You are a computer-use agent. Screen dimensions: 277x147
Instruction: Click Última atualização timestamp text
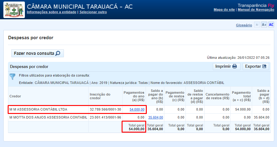click(238, 58)
